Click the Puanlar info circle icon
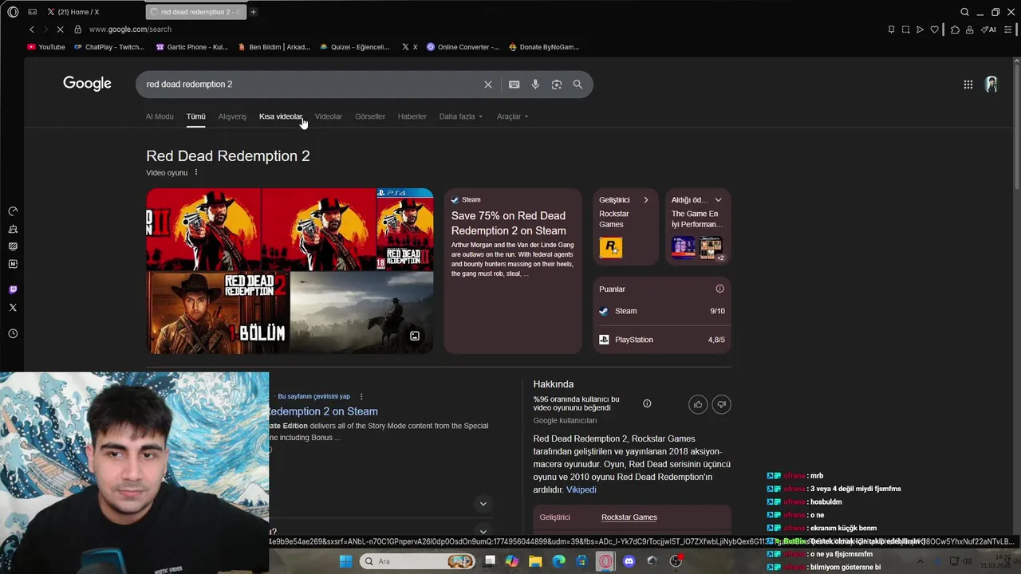The width and height of the screenshot is (1021, 574). point(719,289)
